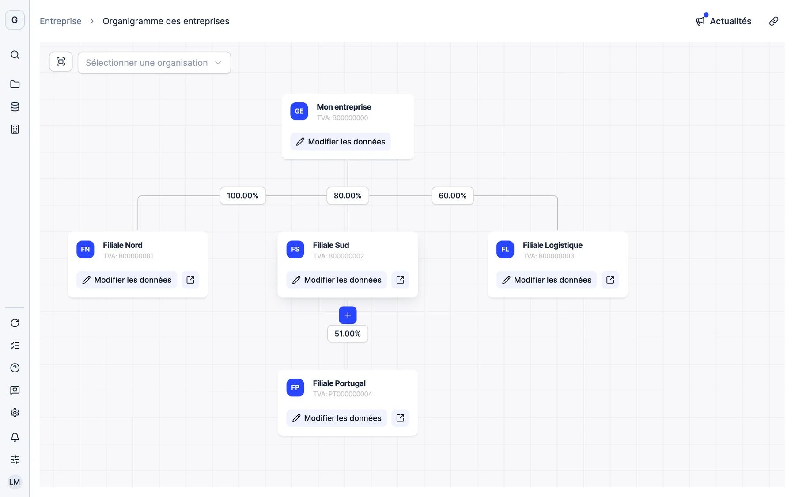Click the 60.00% ownership label

(x=453, y=196)
